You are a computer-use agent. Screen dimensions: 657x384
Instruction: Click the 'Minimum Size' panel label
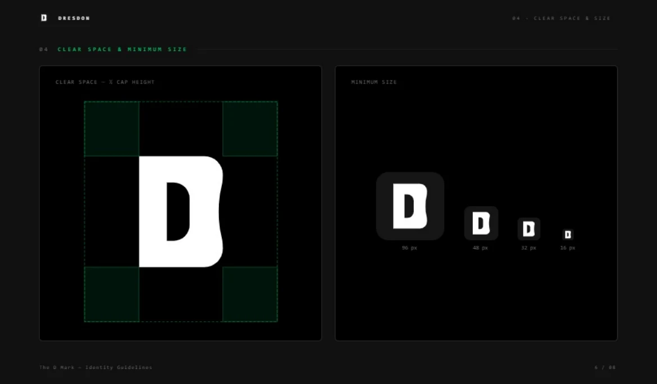coord(374,82)
